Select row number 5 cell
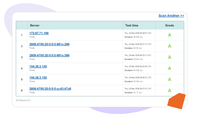199x119 pixels. (x=22, y=79)
